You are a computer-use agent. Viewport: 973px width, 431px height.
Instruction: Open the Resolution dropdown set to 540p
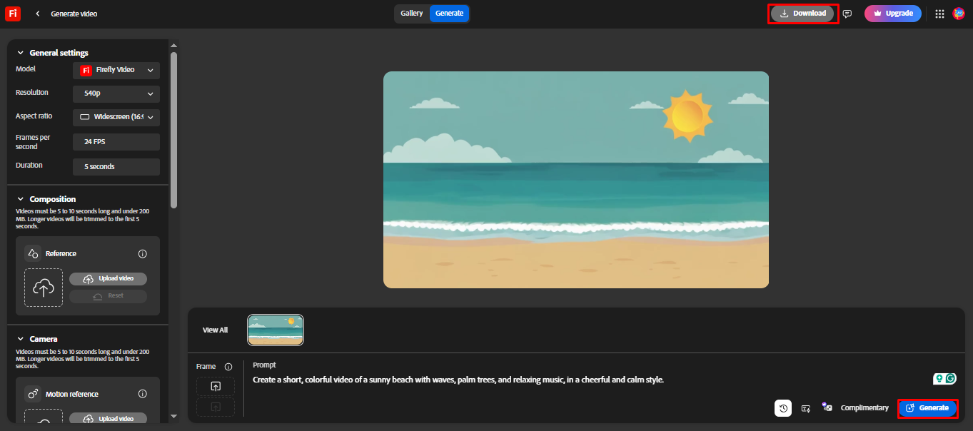tap(116, 93)
